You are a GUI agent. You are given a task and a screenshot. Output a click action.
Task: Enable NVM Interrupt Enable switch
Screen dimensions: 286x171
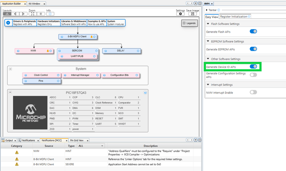click(x=253, y=92)
